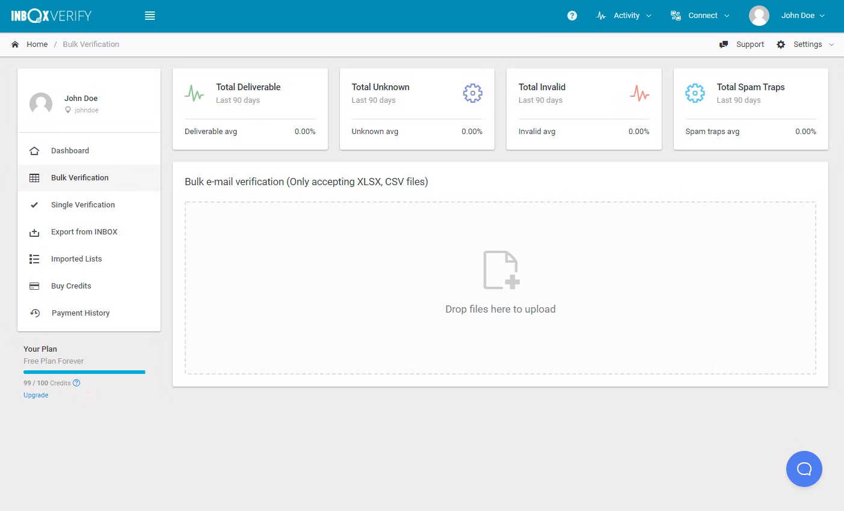Click the Buy Credits card icon
Screen dimensions: 844x511
pos(34,286)
